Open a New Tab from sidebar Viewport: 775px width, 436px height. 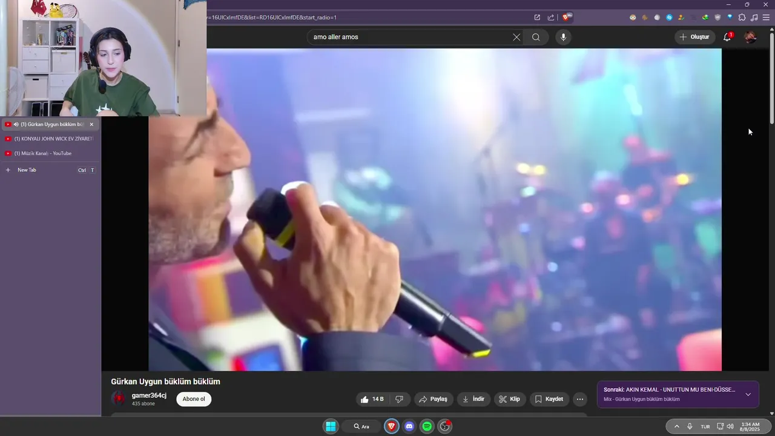[x=50, y=170]
